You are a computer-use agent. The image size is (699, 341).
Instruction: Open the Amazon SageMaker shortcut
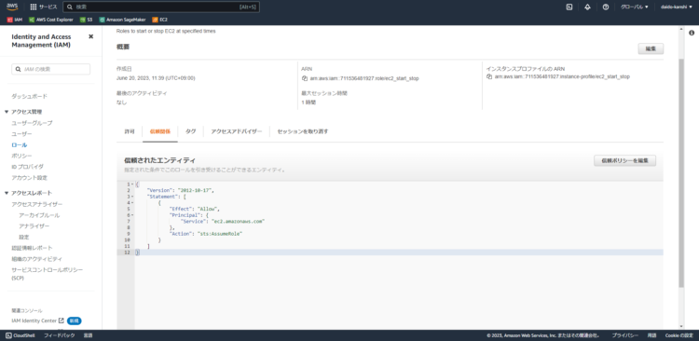[x=122, y=20]
